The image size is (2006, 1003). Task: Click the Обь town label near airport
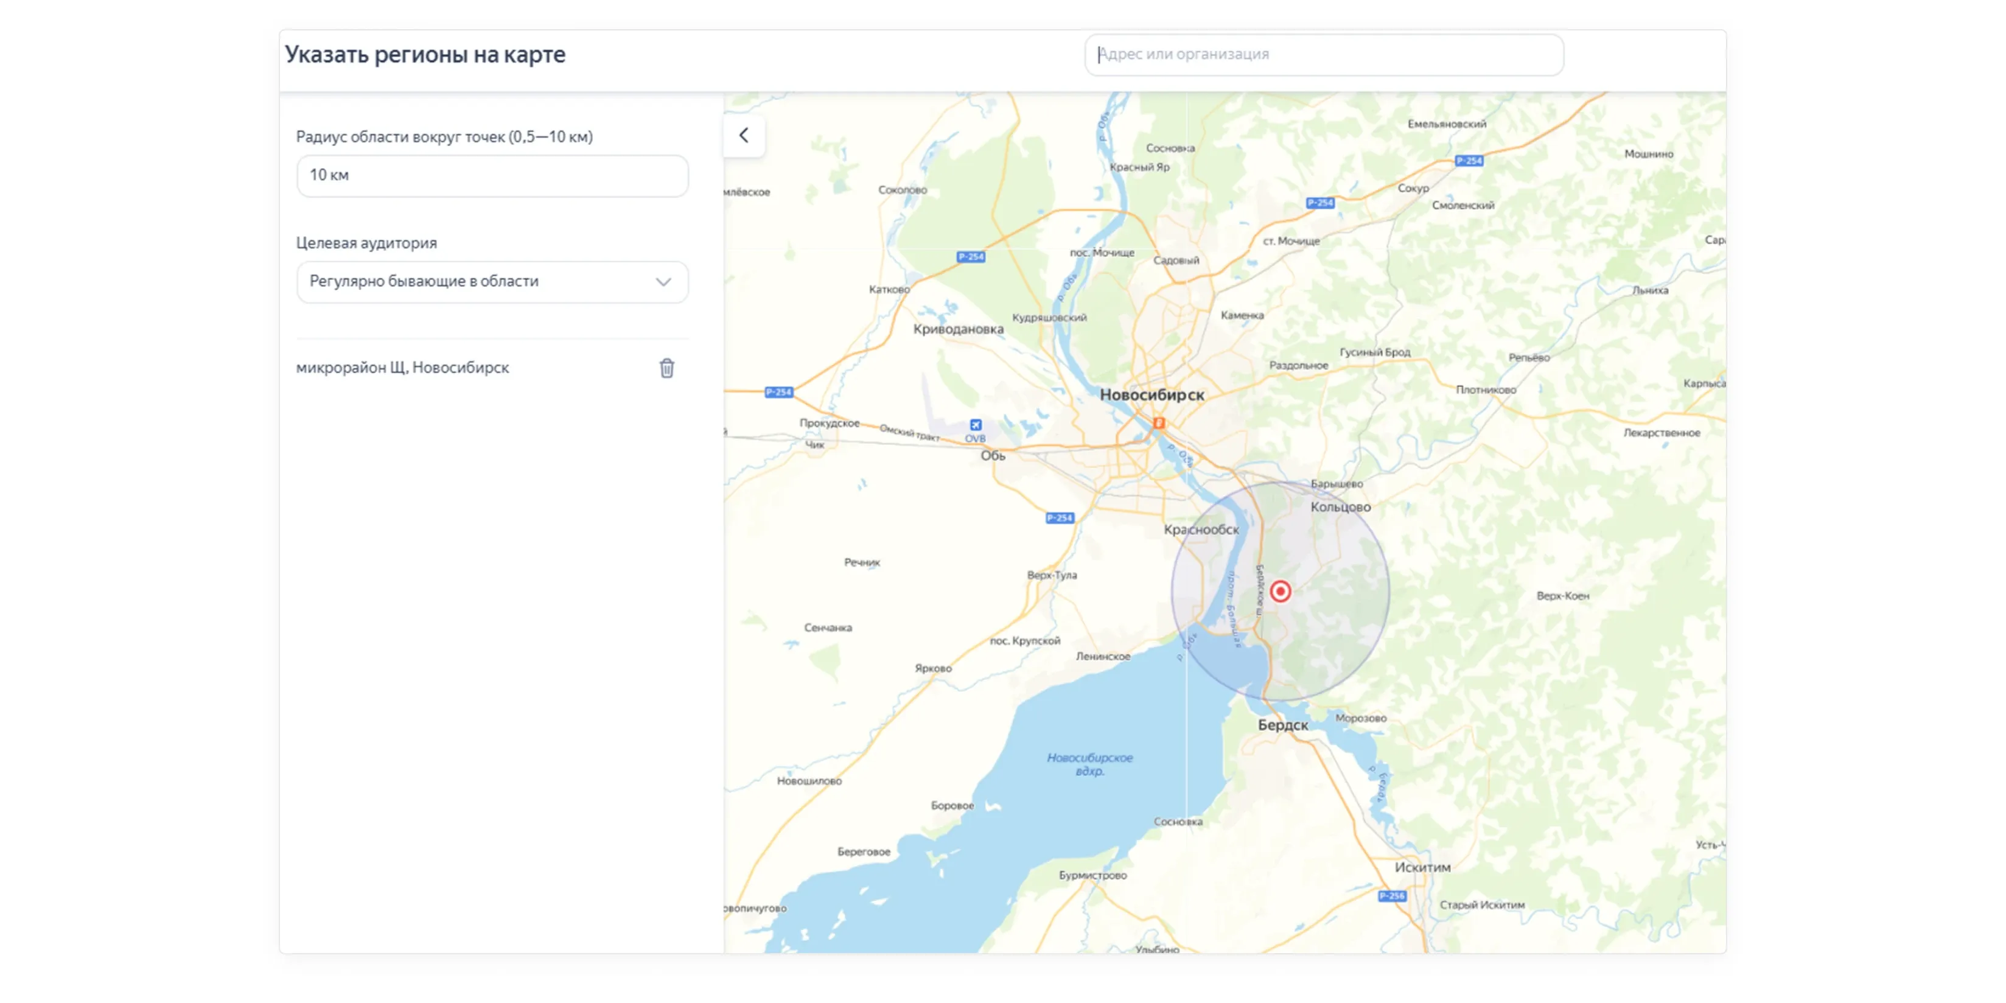[993, 456]
